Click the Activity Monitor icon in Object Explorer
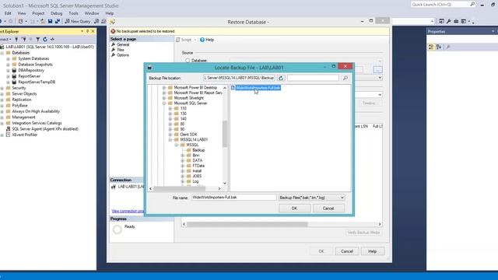This screenshot has width=498, height=280. pyautogui.click(x=52, y=39)
